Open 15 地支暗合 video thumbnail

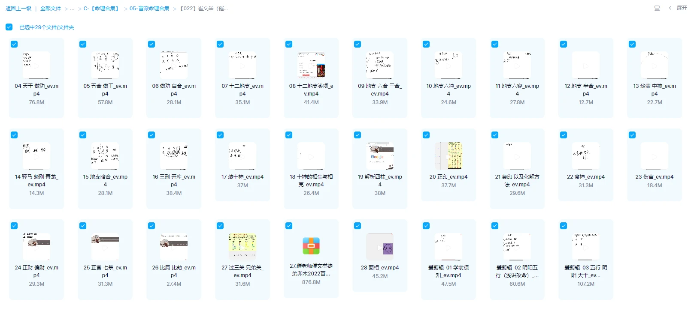pos(105,156)
